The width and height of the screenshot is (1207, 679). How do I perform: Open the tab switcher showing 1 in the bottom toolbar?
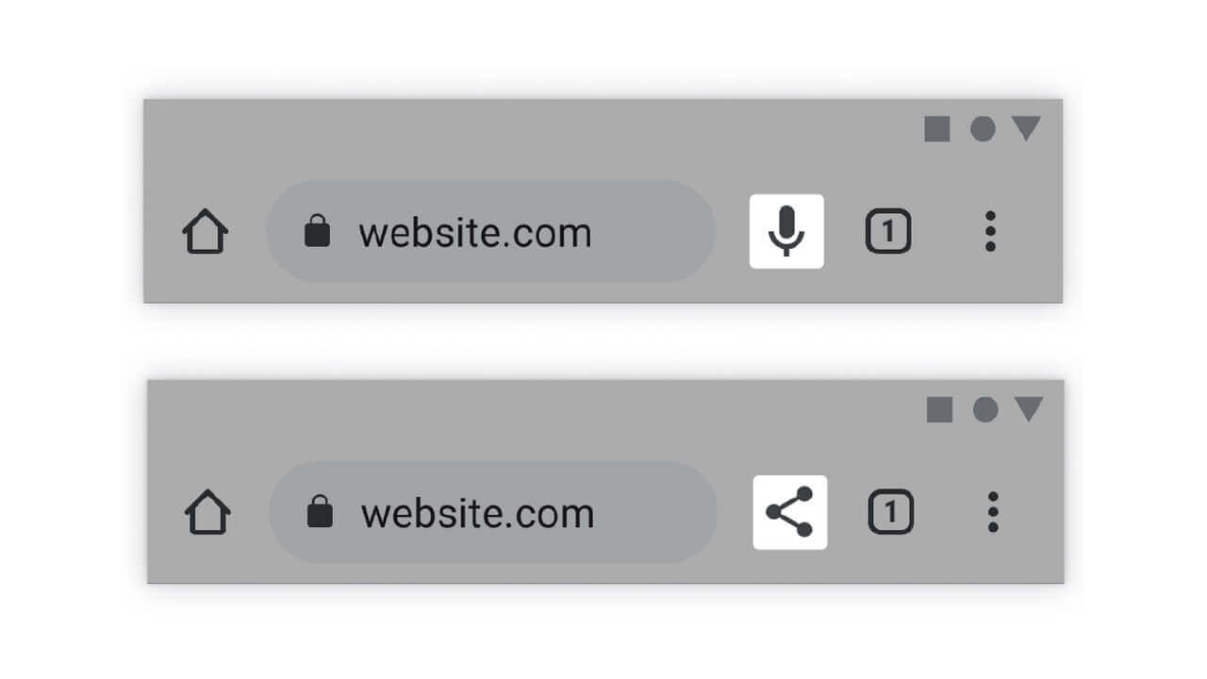pyautogui.click(x=891, y=512)
